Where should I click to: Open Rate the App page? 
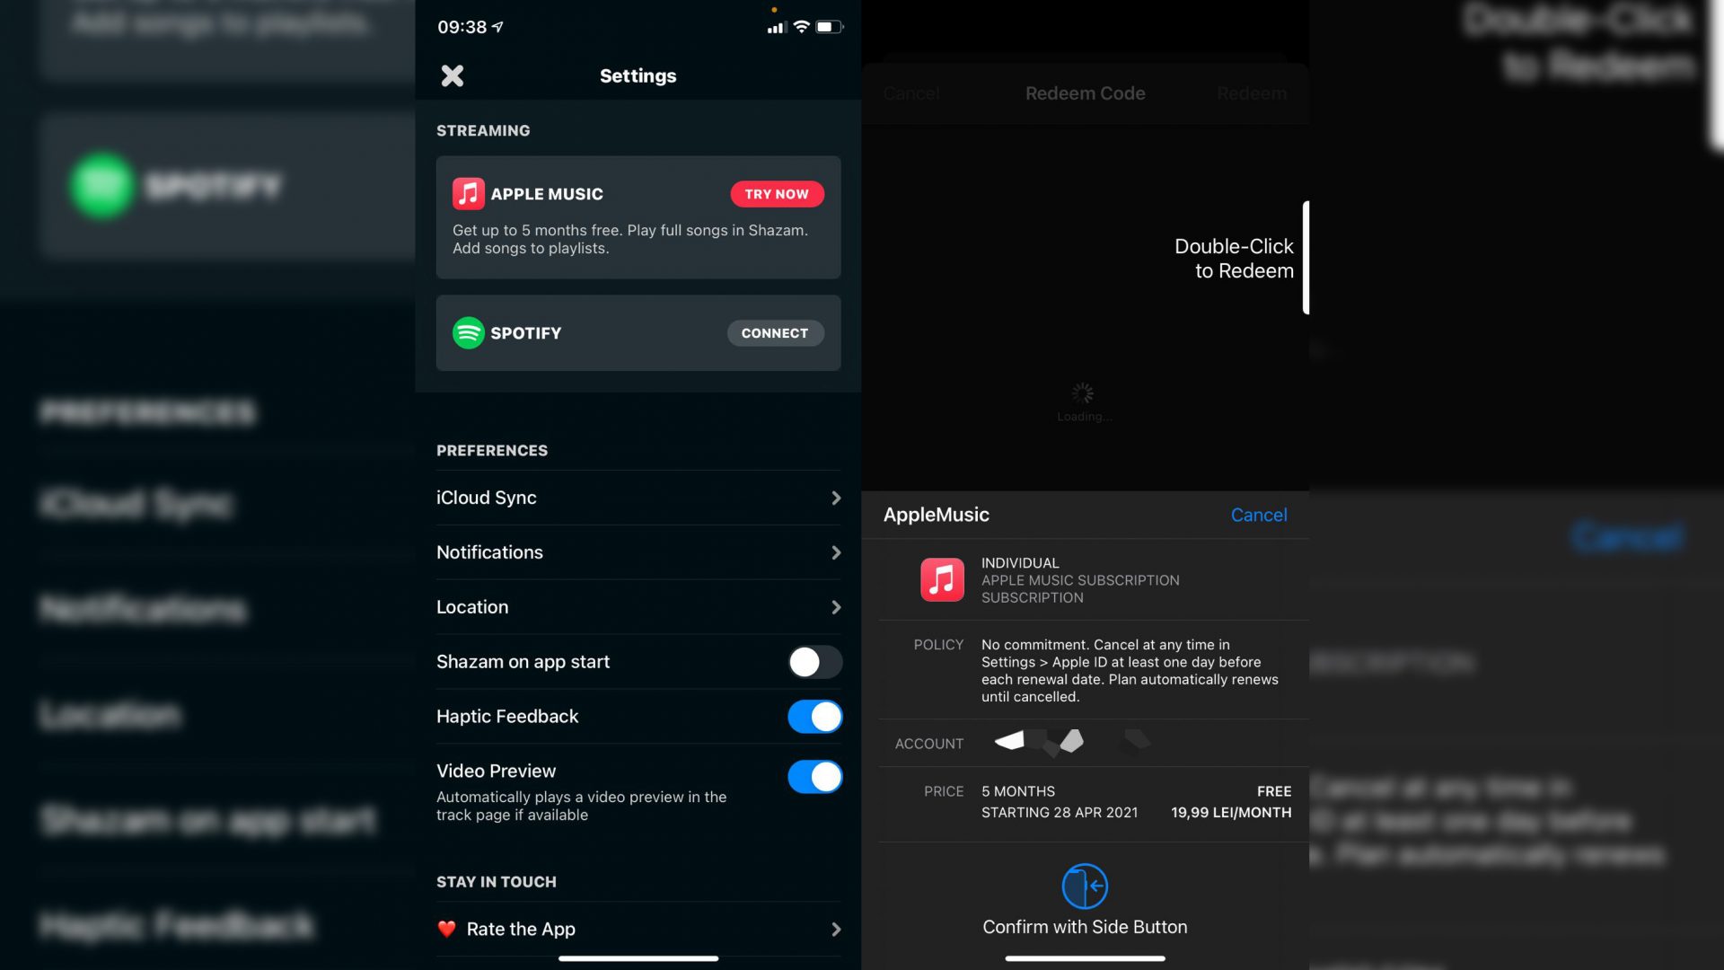[639, 929]
